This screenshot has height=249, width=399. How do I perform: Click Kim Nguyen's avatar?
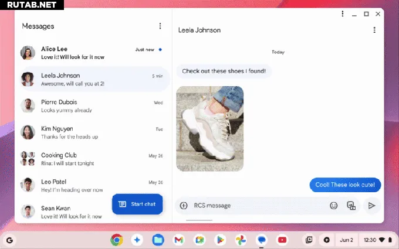click(x=28, y=132)
